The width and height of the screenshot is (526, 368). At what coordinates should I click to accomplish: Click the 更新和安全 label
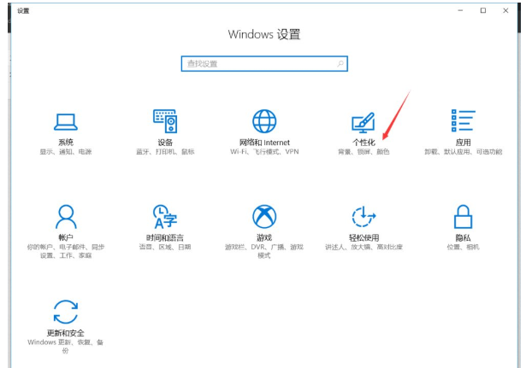click(66, 333)
